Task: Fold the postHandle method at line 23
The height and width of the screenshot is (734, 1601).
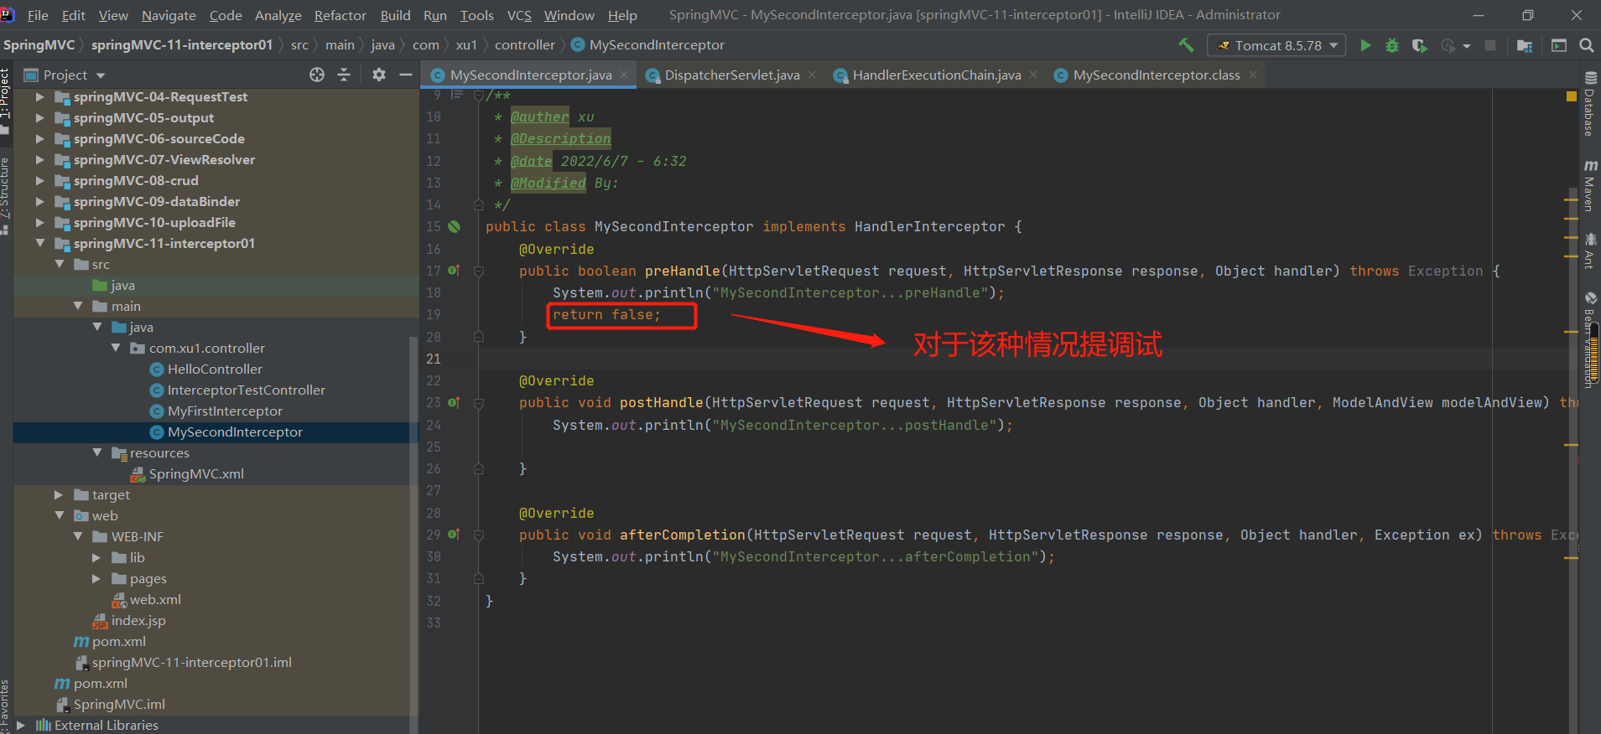Action: click(479, 402)
